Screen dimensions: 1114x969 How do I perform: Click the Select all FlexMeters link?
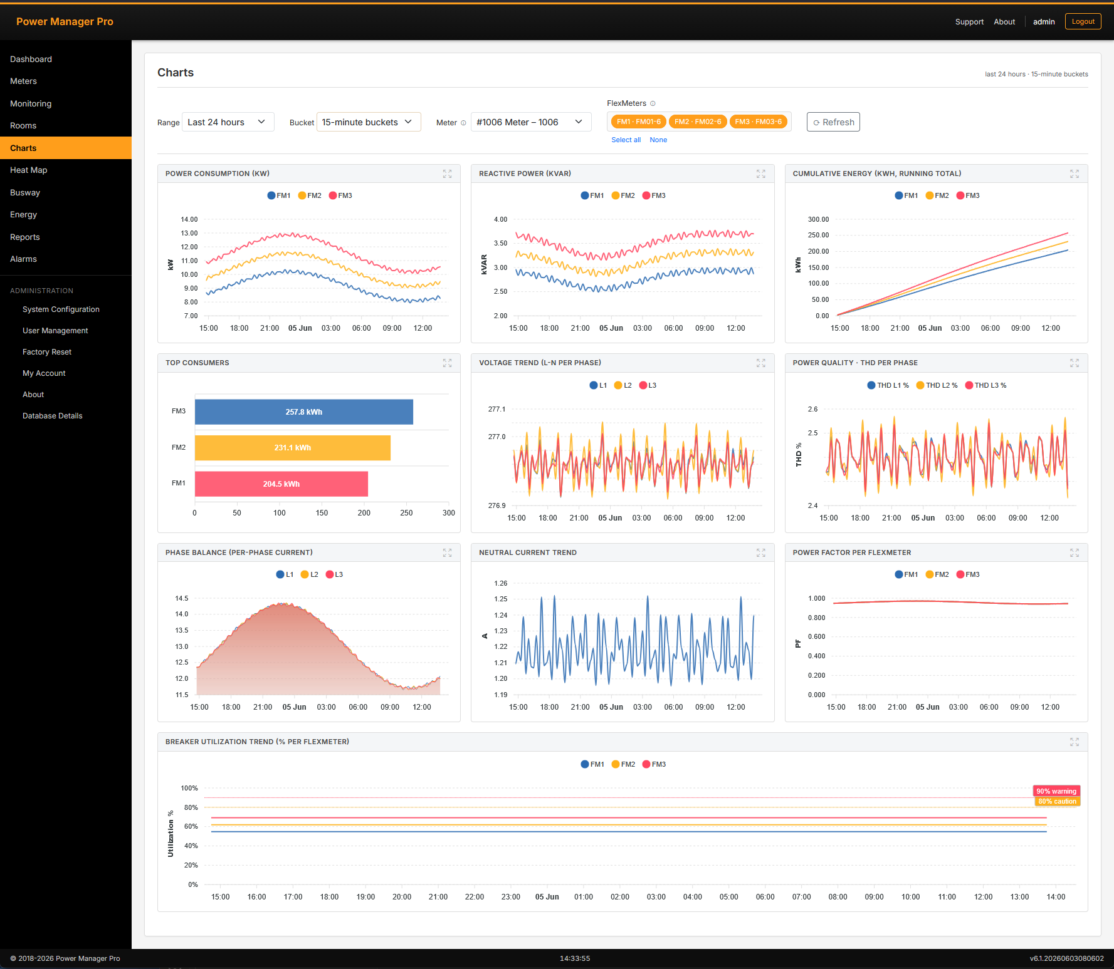[626, 140]
